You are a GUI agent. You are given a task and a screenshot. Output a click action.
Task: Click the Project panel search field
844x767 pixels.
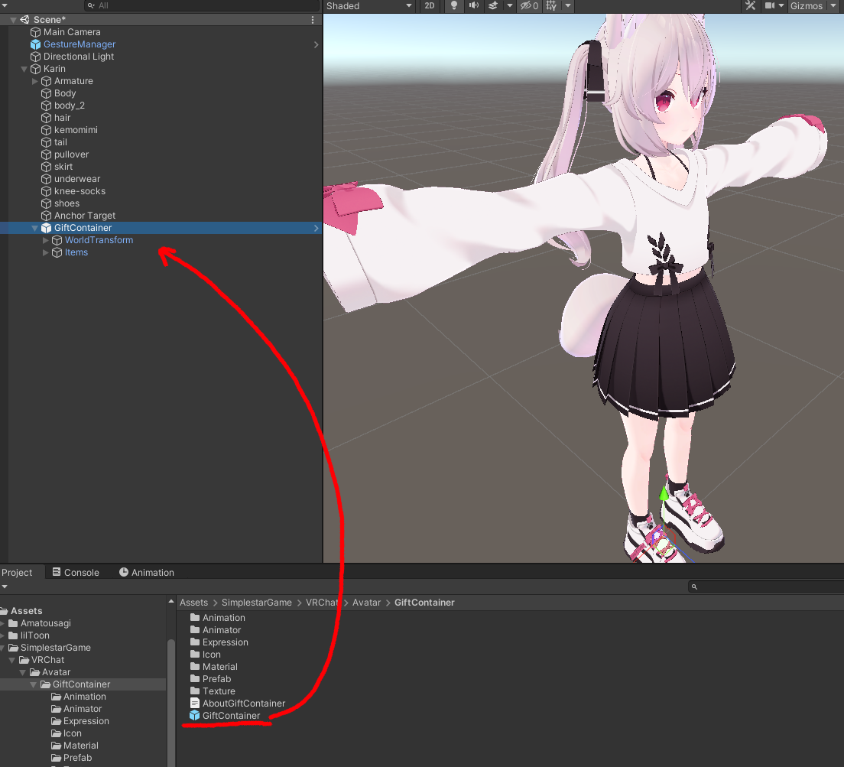[764, 587]
